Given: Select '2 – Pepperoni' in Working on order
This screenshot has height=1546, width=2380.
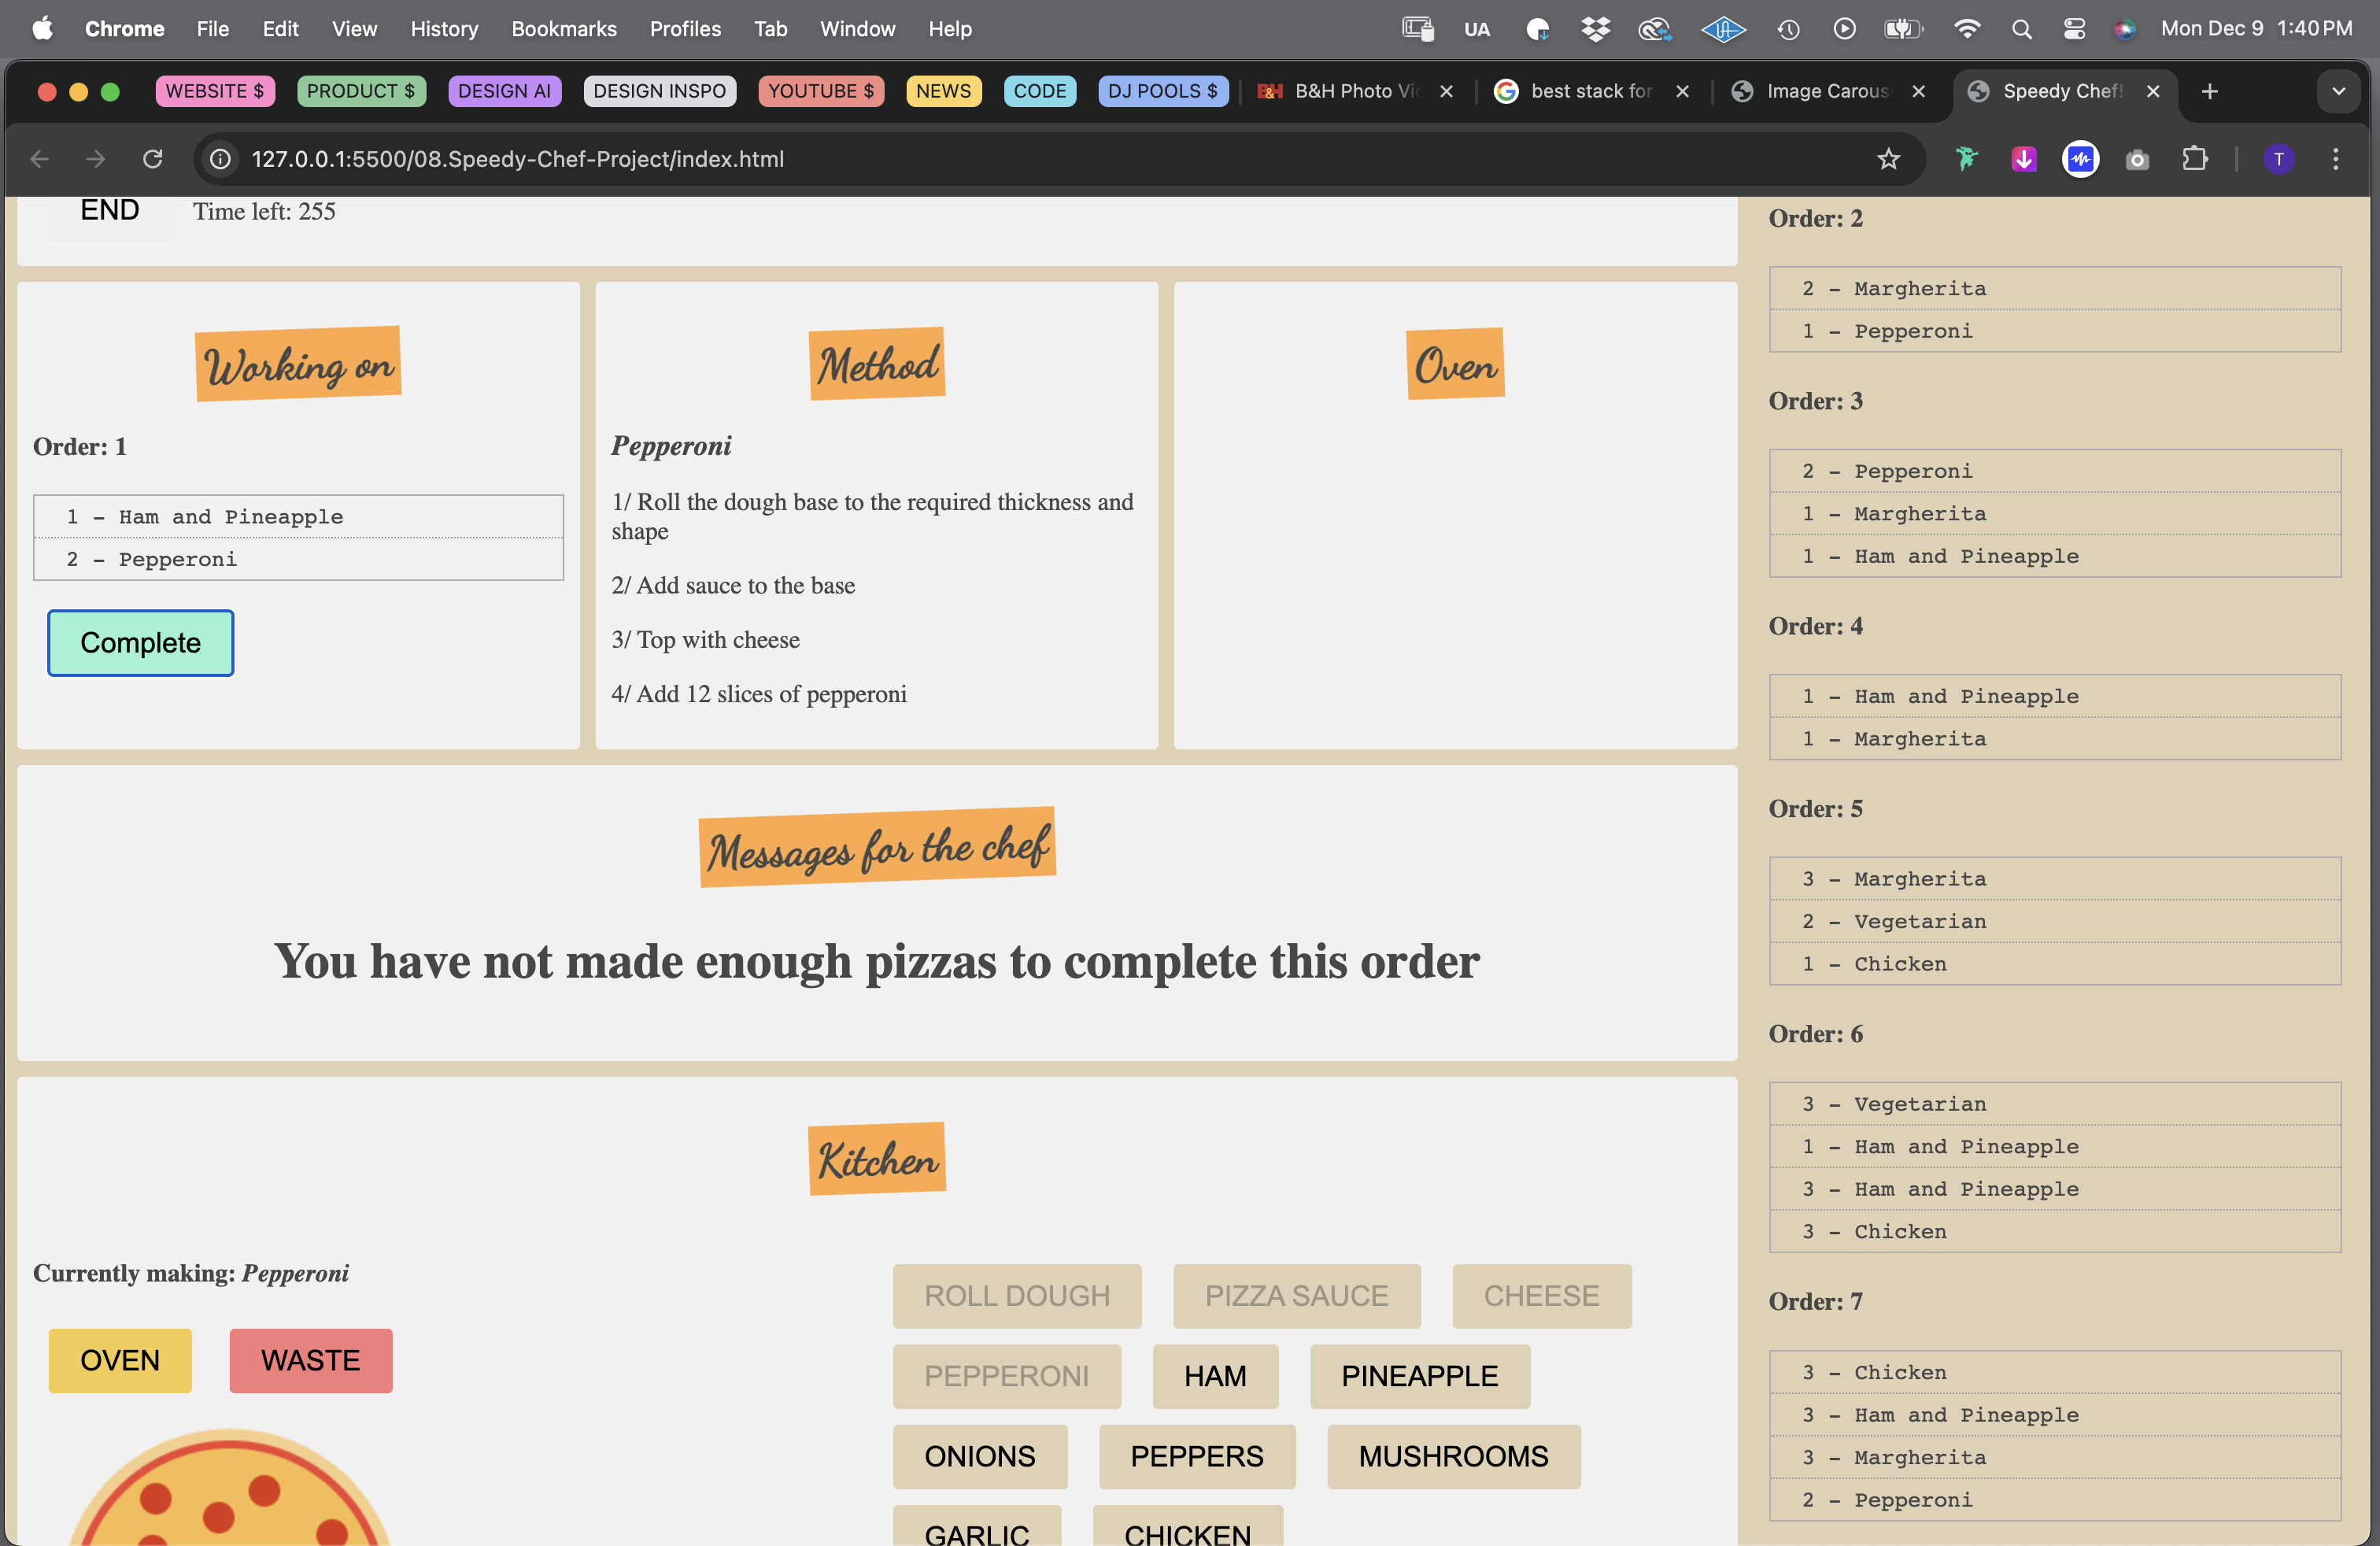Looking at the screenshot, I should click(x=298, y=559).
